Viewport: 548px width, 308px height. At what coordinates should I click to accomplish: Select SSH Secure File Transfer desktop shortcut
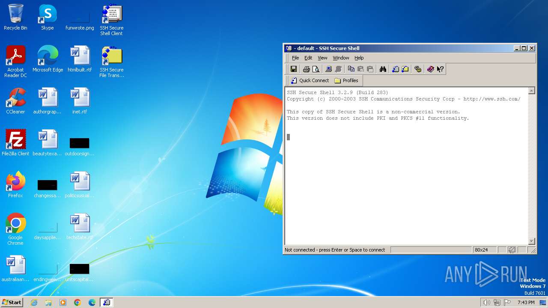112,62
